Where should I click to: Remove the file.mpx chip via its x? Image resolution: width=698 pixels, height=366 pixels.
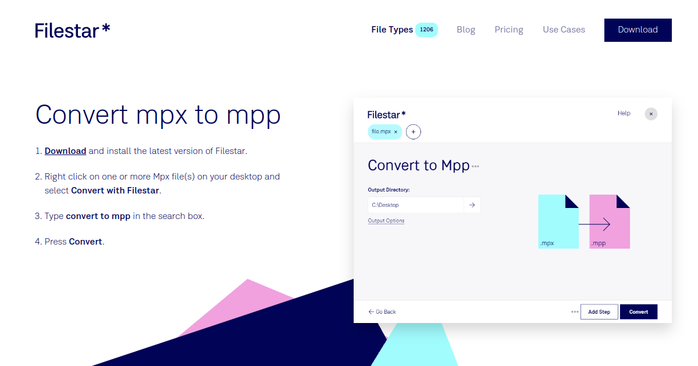396,132
